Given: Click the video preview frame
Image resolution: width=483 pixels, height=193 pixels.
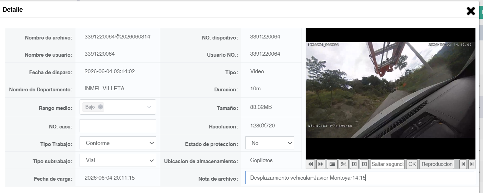Looking at the screenshot, I should coord(390,93).
